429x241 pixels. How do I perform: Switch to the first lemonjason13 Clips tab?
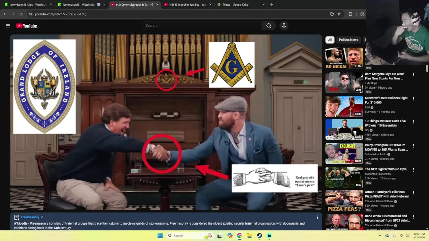point(28,5)
